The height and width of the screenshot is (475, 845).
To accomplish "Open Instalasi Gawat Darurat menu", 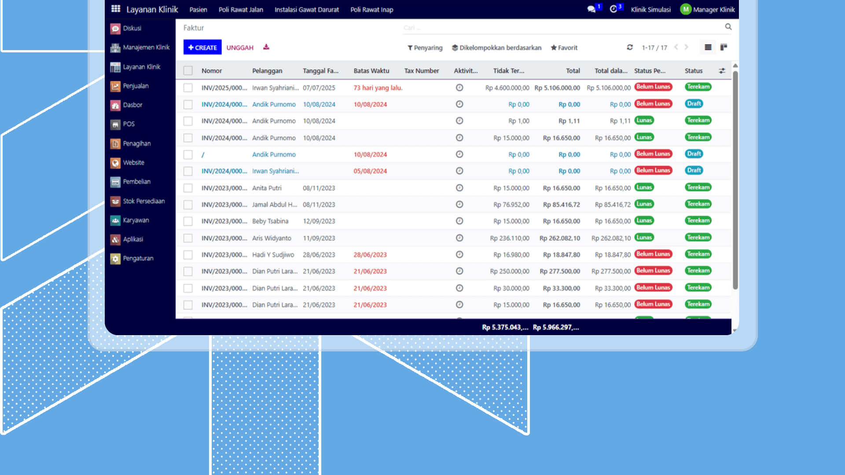I will 306,10.
